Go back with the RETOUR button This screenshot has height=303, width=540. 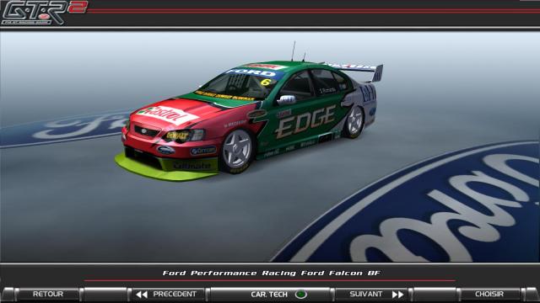point(48,294)
